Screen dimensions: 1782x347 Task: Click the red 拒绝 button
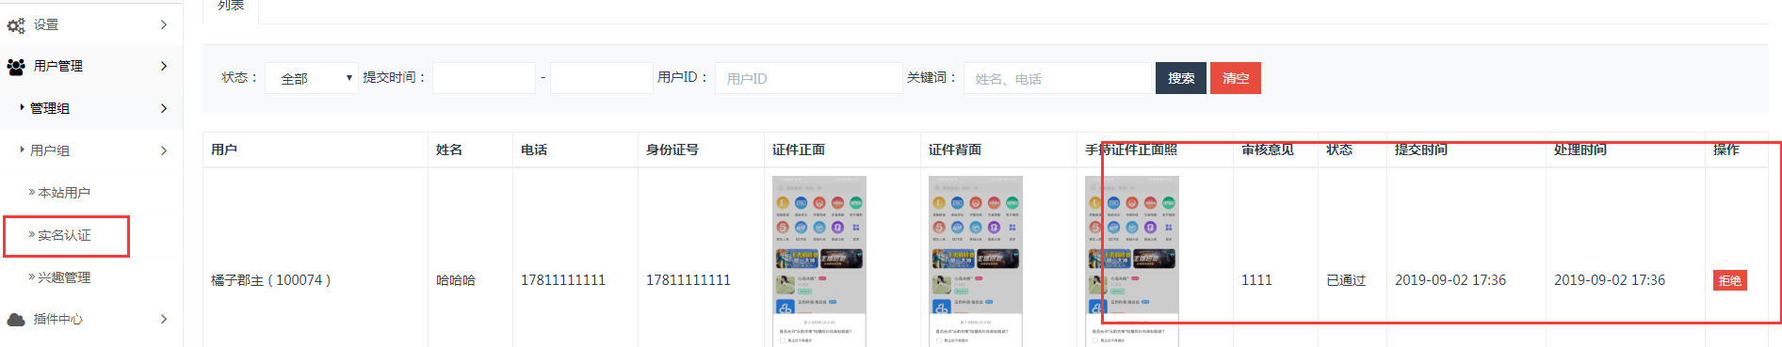tap(1729, 280)
